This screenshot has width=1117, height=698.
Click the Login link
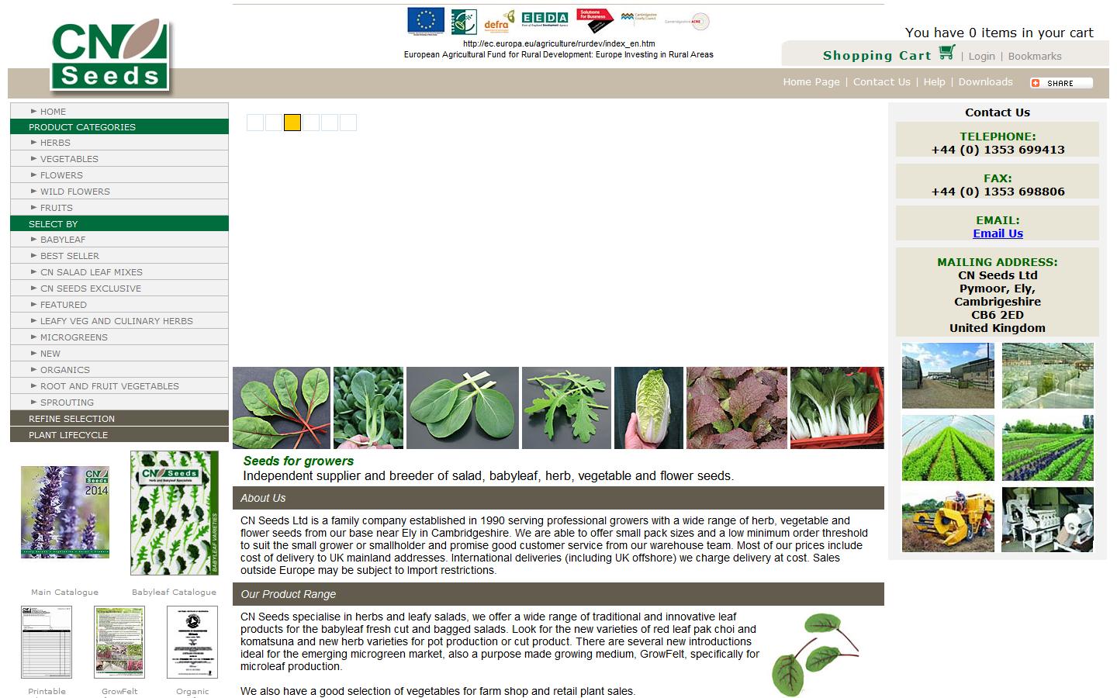click(x=981, y=57)
